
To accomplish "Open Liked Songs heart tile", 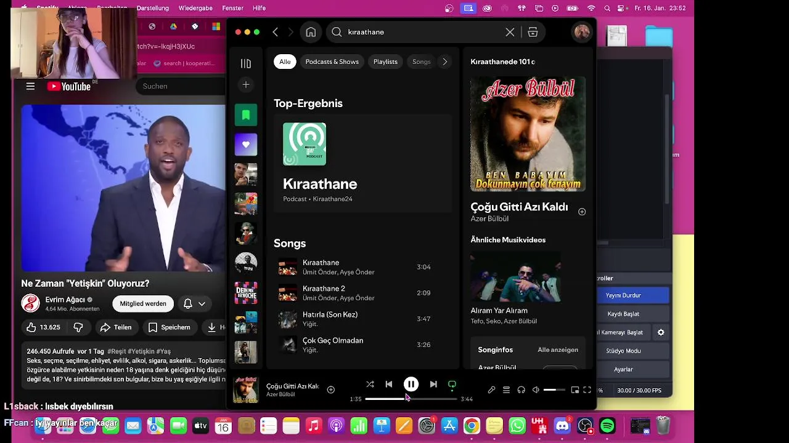I will (x=246, y=145).
